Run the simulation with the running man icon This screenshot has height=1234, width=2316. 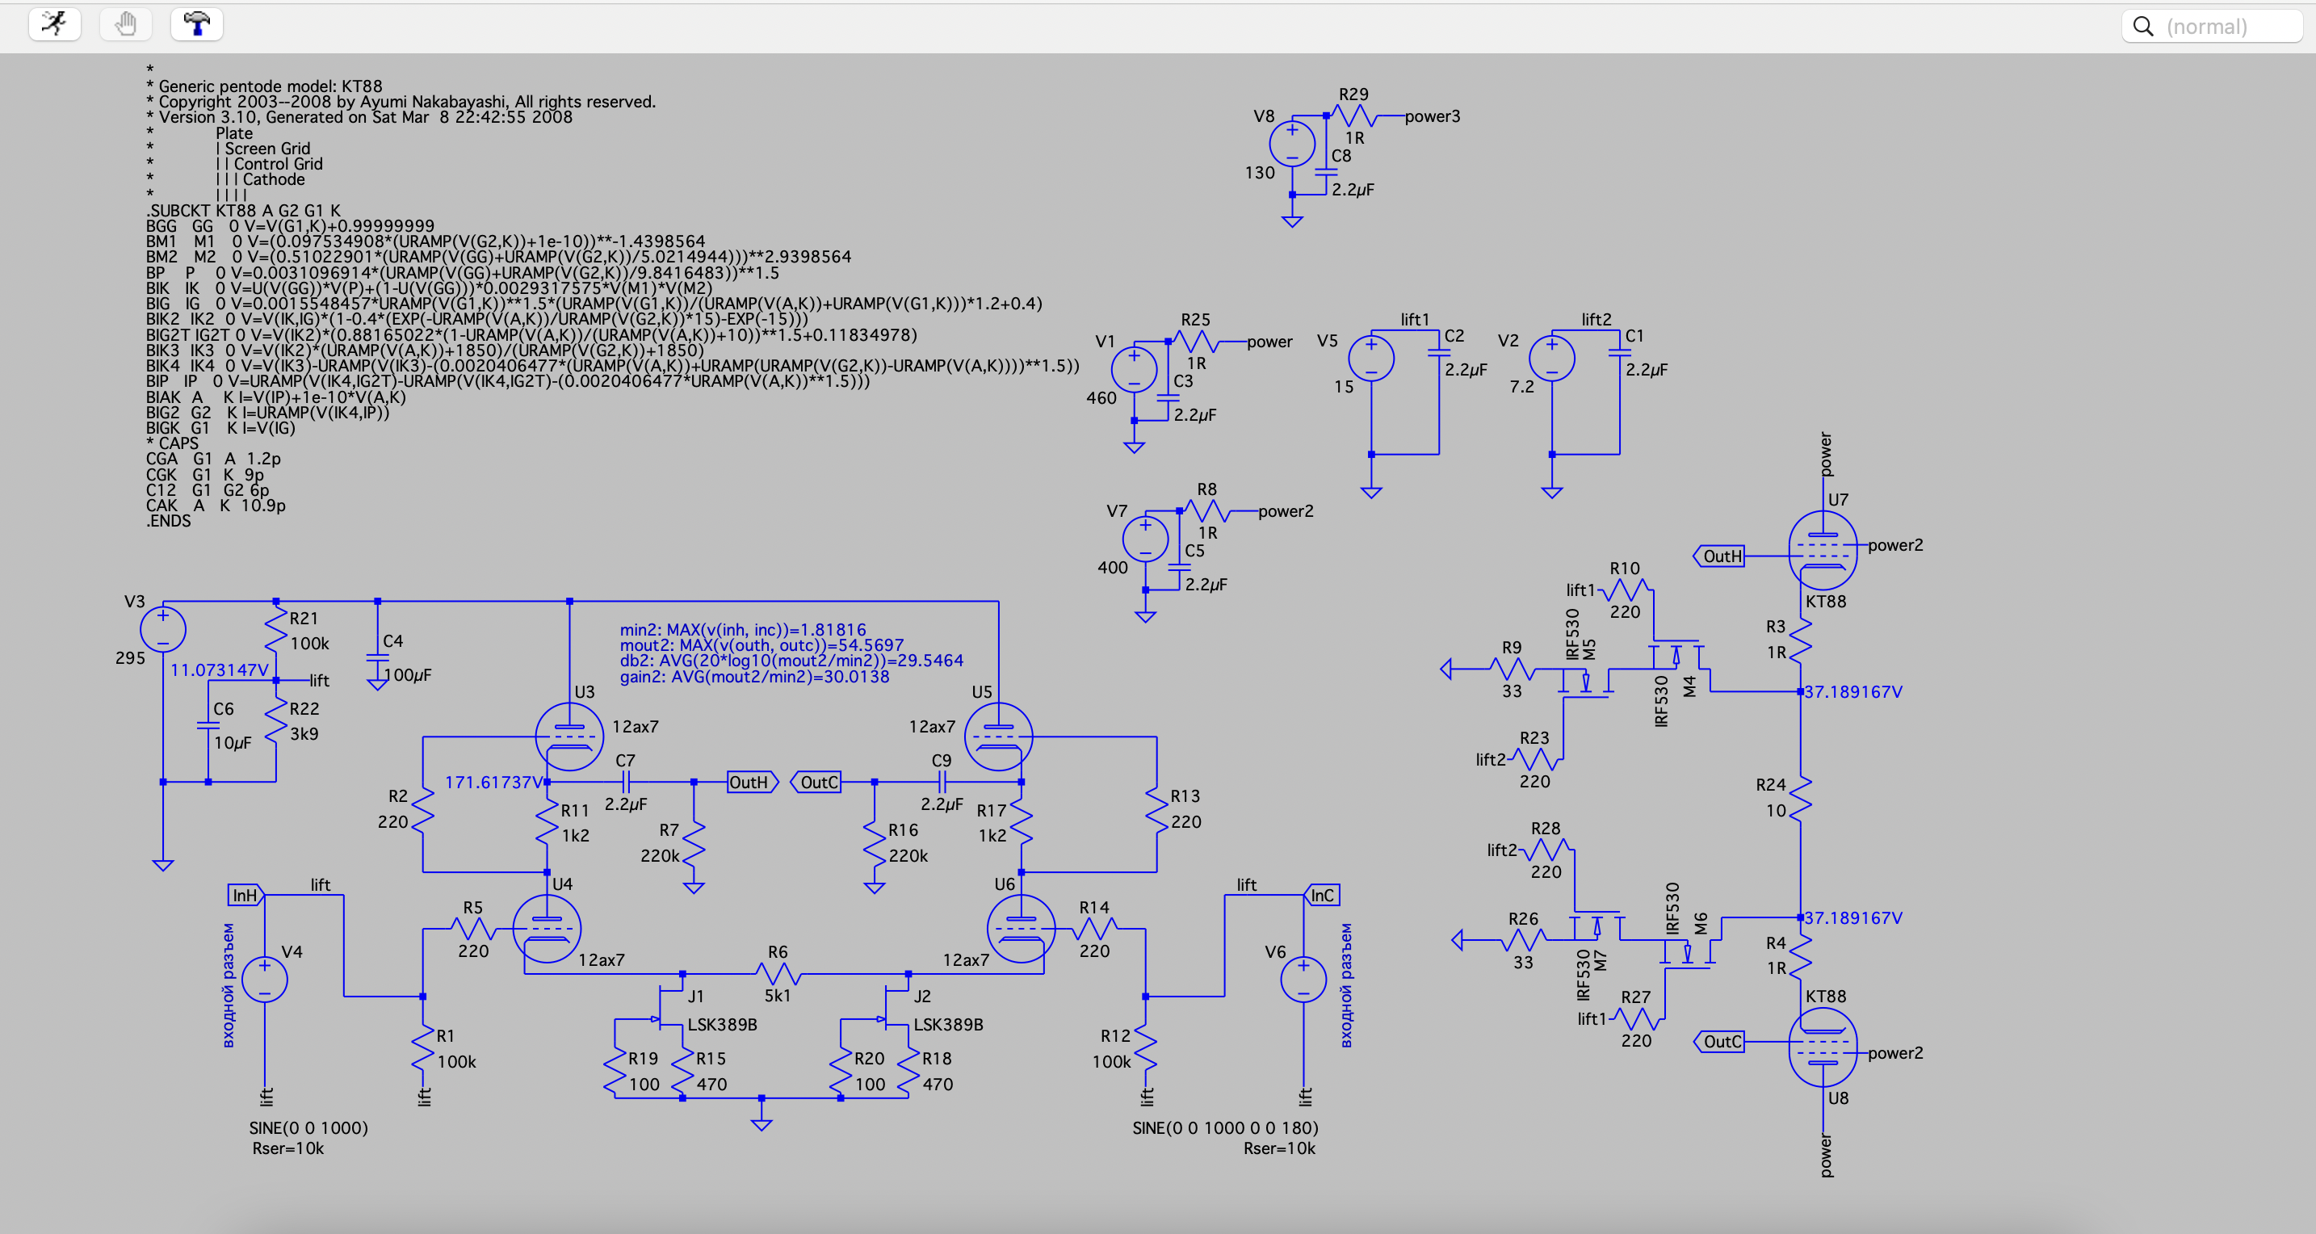pyautogui.click(x=54, y=23)
